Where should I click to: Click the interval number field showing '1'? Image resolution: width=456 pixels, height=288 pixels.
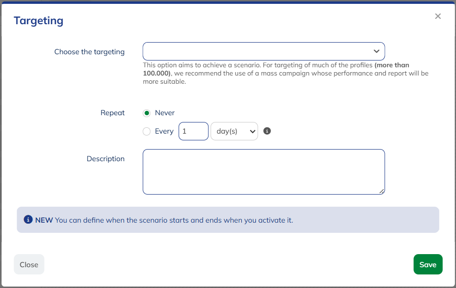pos(193,131)
